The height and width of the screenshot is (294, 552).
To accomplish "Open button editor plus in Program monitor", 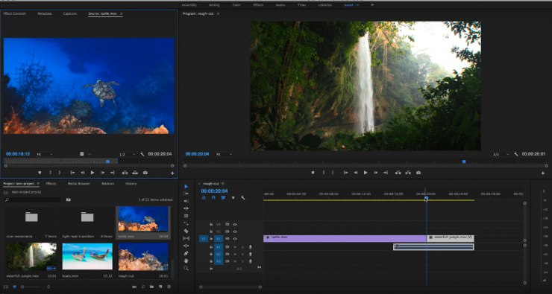I will 543,173.
